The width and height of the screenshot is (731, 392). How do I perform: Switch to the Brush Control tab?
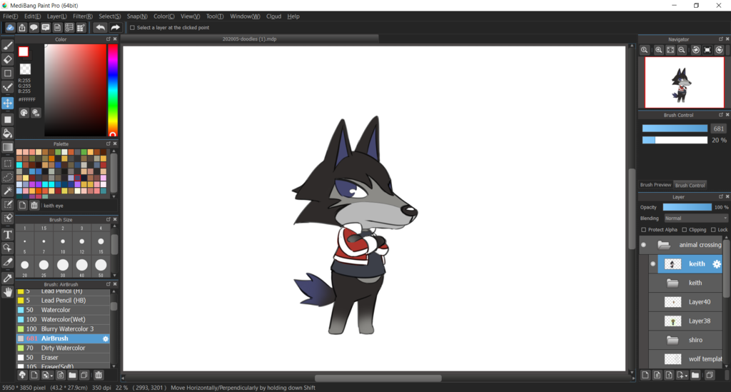click(x=690, y=185)
